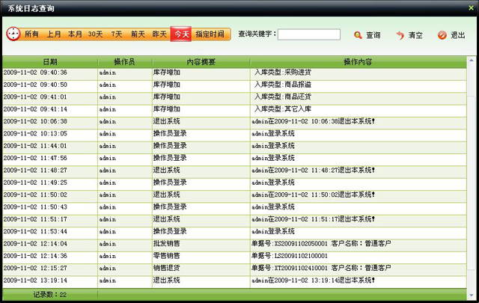Image resolution: width=479 pixels, height=303 pixels.
Task: Filter logs by 30天
Action: tap(96, 34)
